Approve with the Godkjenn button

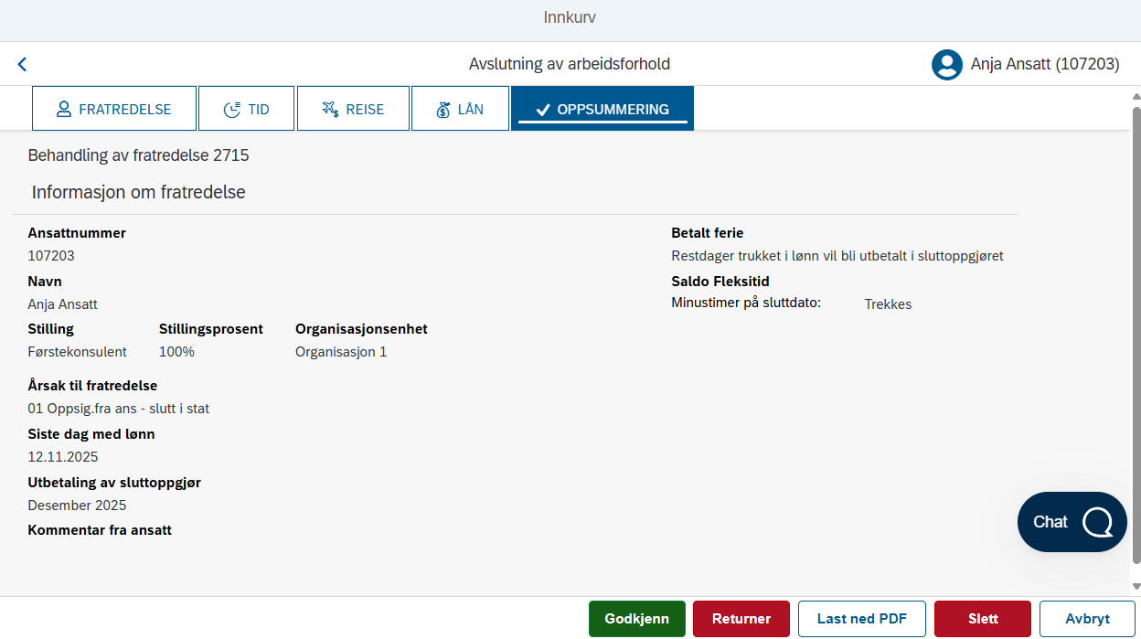pyautogui.click(x=637, y=619)
